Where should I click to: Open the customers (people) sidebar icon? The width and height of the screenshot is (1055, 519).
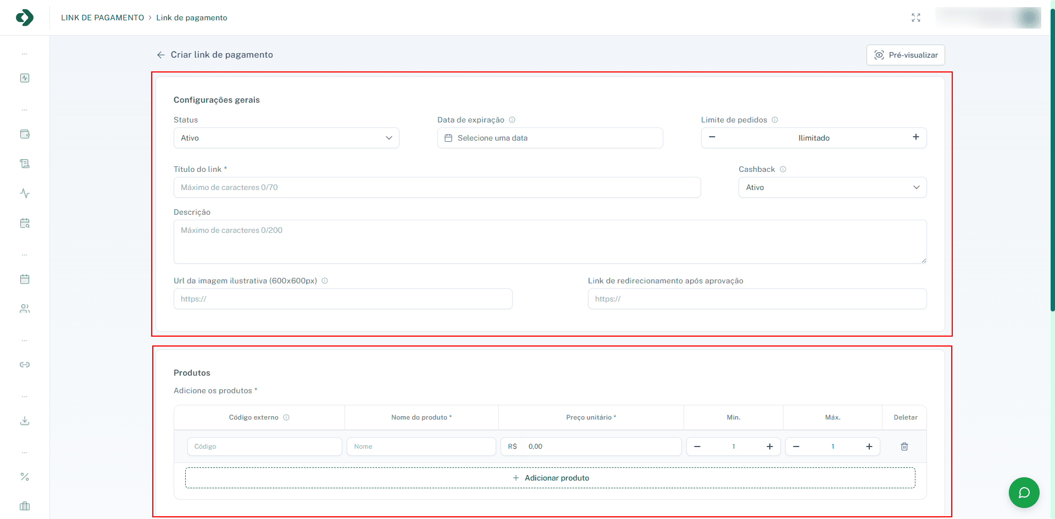[25, 308]
